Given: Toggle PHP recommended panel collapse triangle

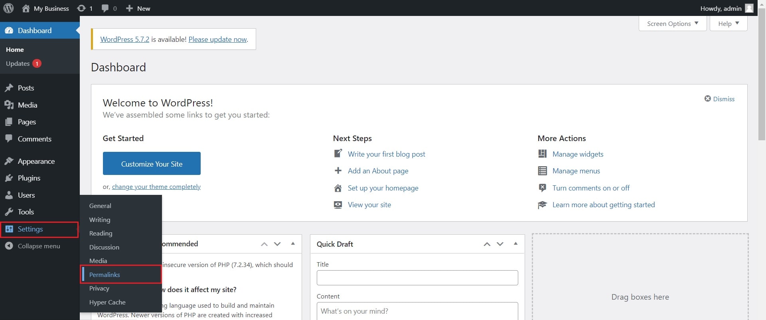Looking at the screenshot, I should click(x=293, y=243).
